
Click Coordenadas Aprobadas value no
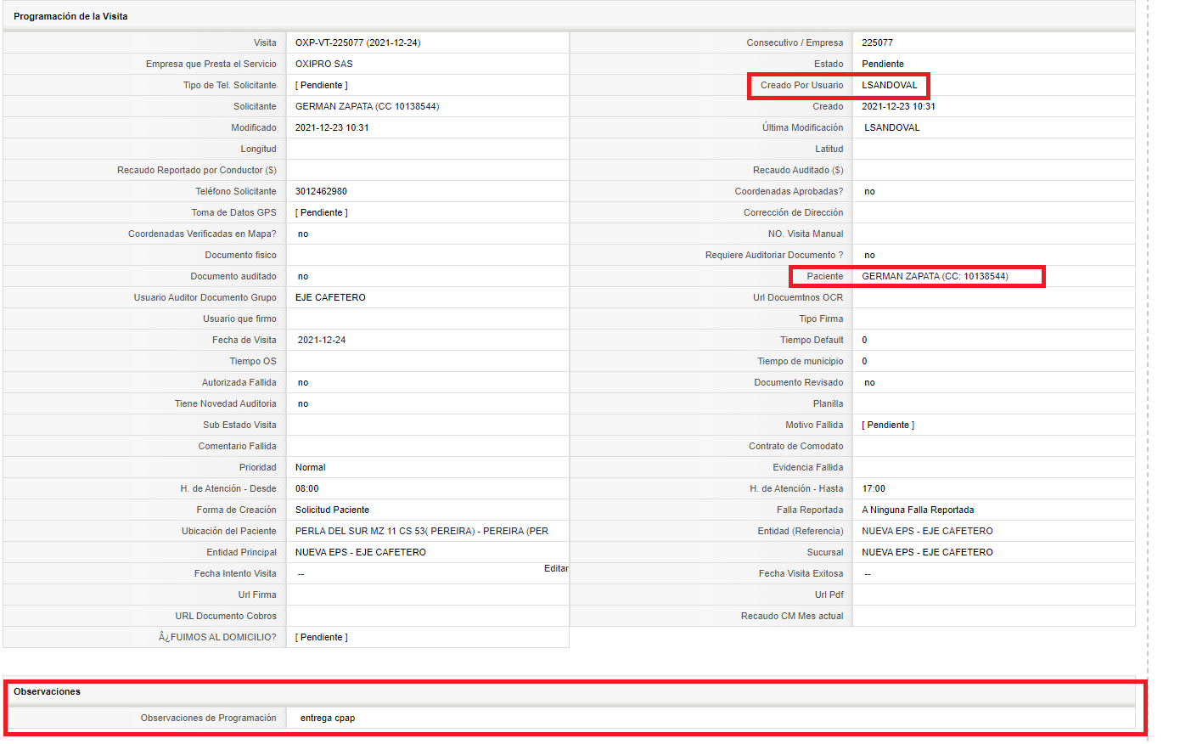coord(869,191)
